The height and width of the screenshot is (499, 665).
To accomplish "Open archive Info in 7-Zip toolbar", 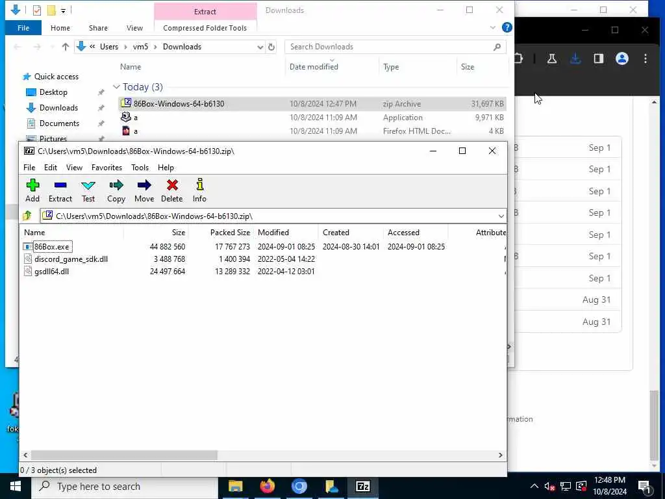I will pyautogui.click(x=199, y=190).
